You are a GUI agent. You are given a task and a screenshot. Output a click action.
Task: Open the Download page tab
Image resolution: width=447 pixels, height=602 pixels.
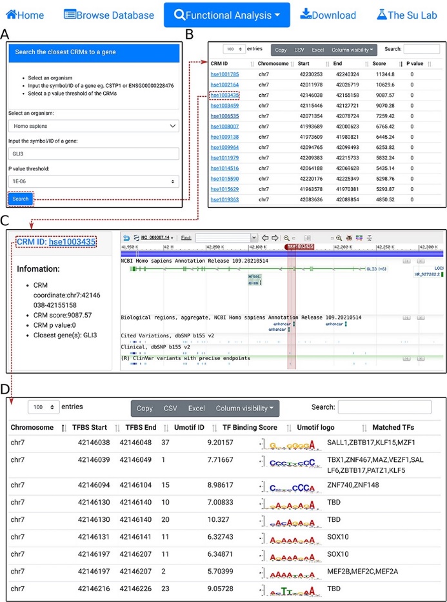(328, 15)
